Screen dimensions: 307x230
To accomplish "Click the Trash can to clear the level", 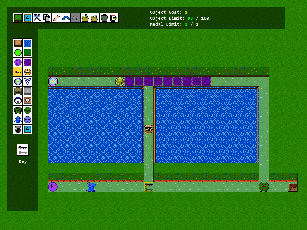I will coord(104,18).
